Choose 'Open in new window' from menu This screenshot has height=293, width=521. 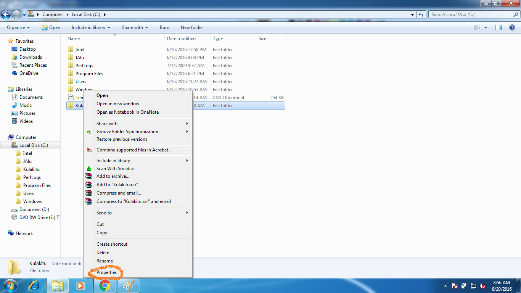coord(117,103)
